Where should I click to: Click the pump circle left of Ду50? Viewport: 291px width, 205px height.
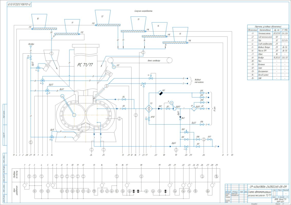point(175,109)
